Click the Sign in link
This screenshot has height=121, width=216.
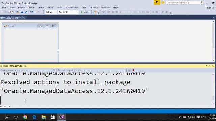210,8
